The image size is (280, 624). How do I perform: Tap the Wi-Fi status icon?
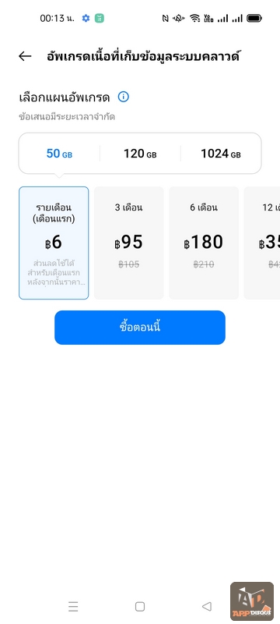pyautogui.click(x=194, y=18)
